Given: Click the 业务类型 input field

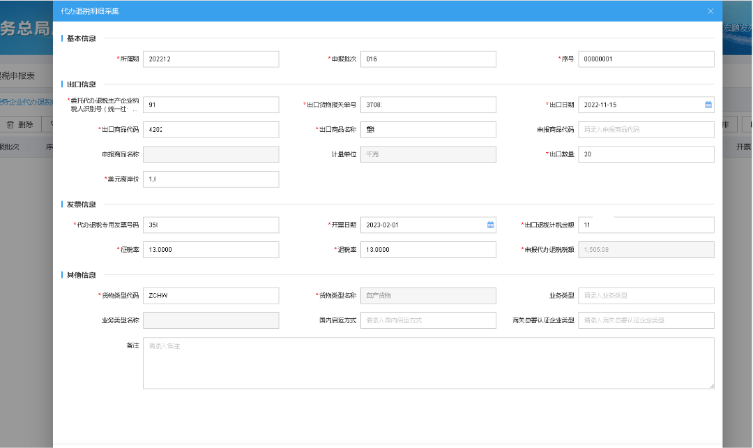Looking at the screenshot, I should (x=646, y=296).
